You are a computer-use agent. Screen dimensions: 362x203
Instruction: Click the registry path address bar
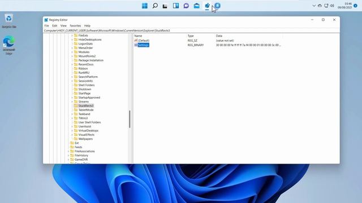(191, 30)
